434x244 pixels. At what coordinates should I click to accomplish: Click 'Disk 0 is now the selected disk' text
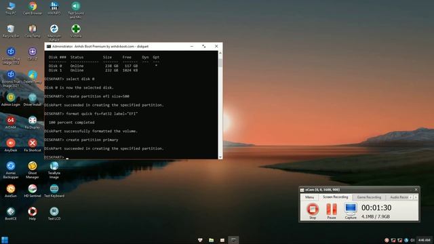(x=79, y=87)
